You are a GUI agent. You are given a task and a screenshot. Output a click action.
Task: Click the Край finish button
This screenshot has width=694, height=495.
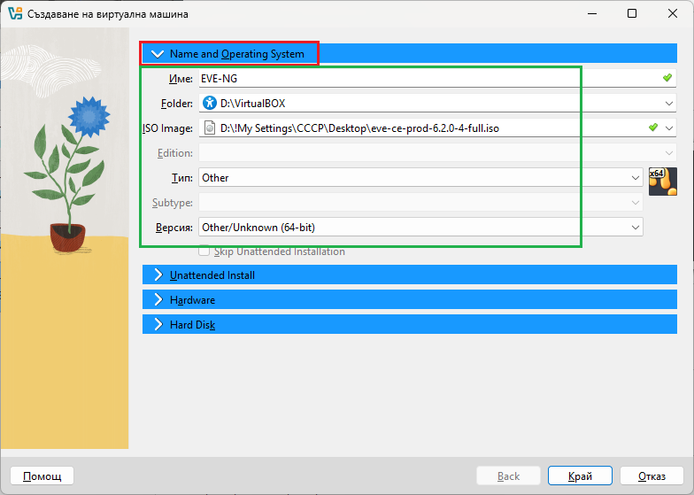click(x=580, y=476)
